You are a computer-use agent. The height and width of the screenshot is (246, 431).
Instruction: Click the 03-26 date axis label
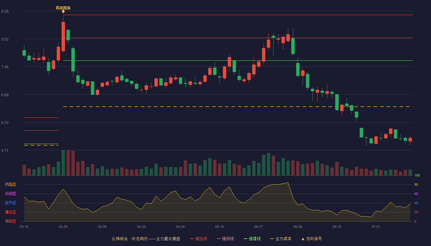coord(63,227)
